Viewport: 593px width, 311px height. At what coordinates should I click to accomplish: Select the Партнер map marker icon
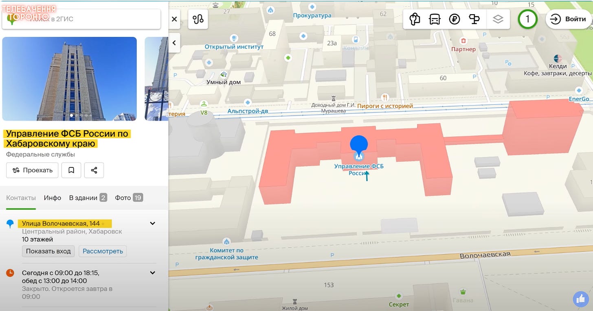tap(463, 41)
